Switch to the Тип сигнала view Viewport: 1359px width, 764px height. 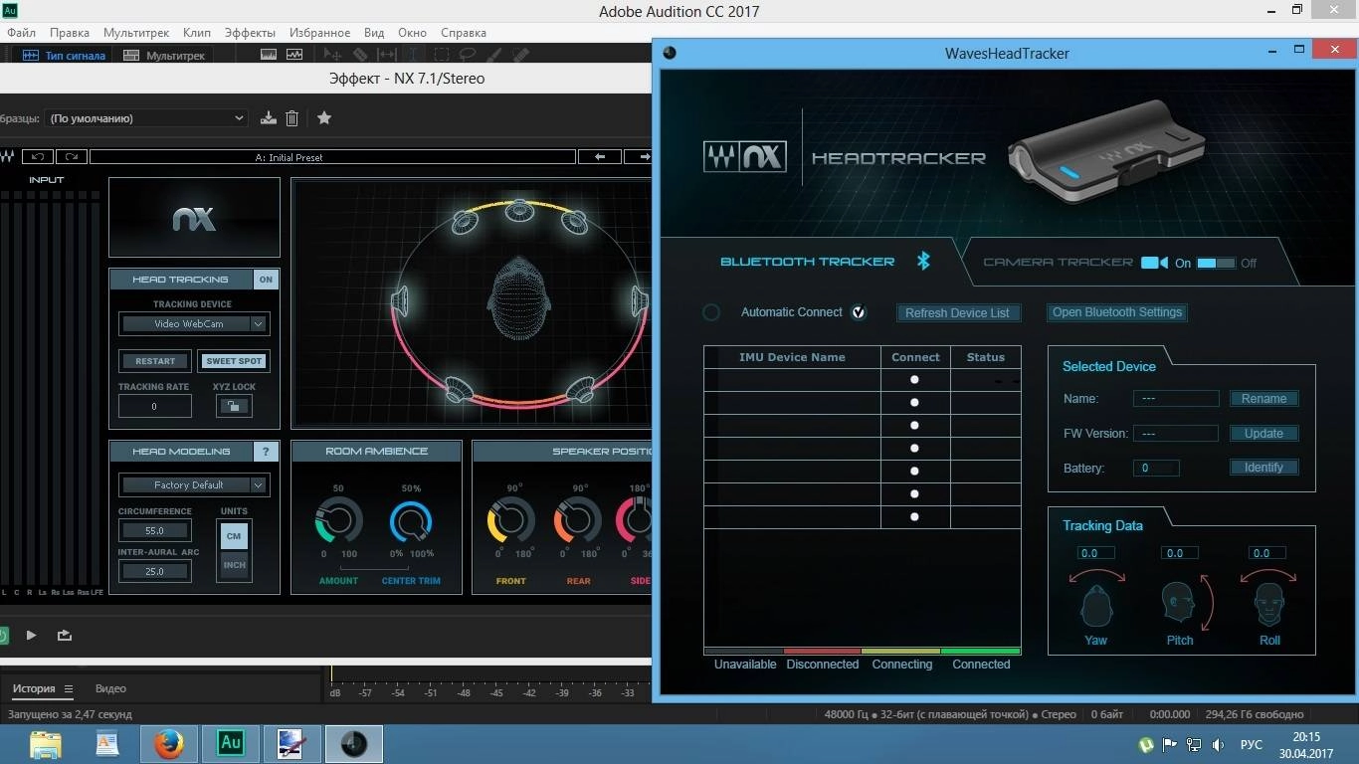(x=64, y=55)
